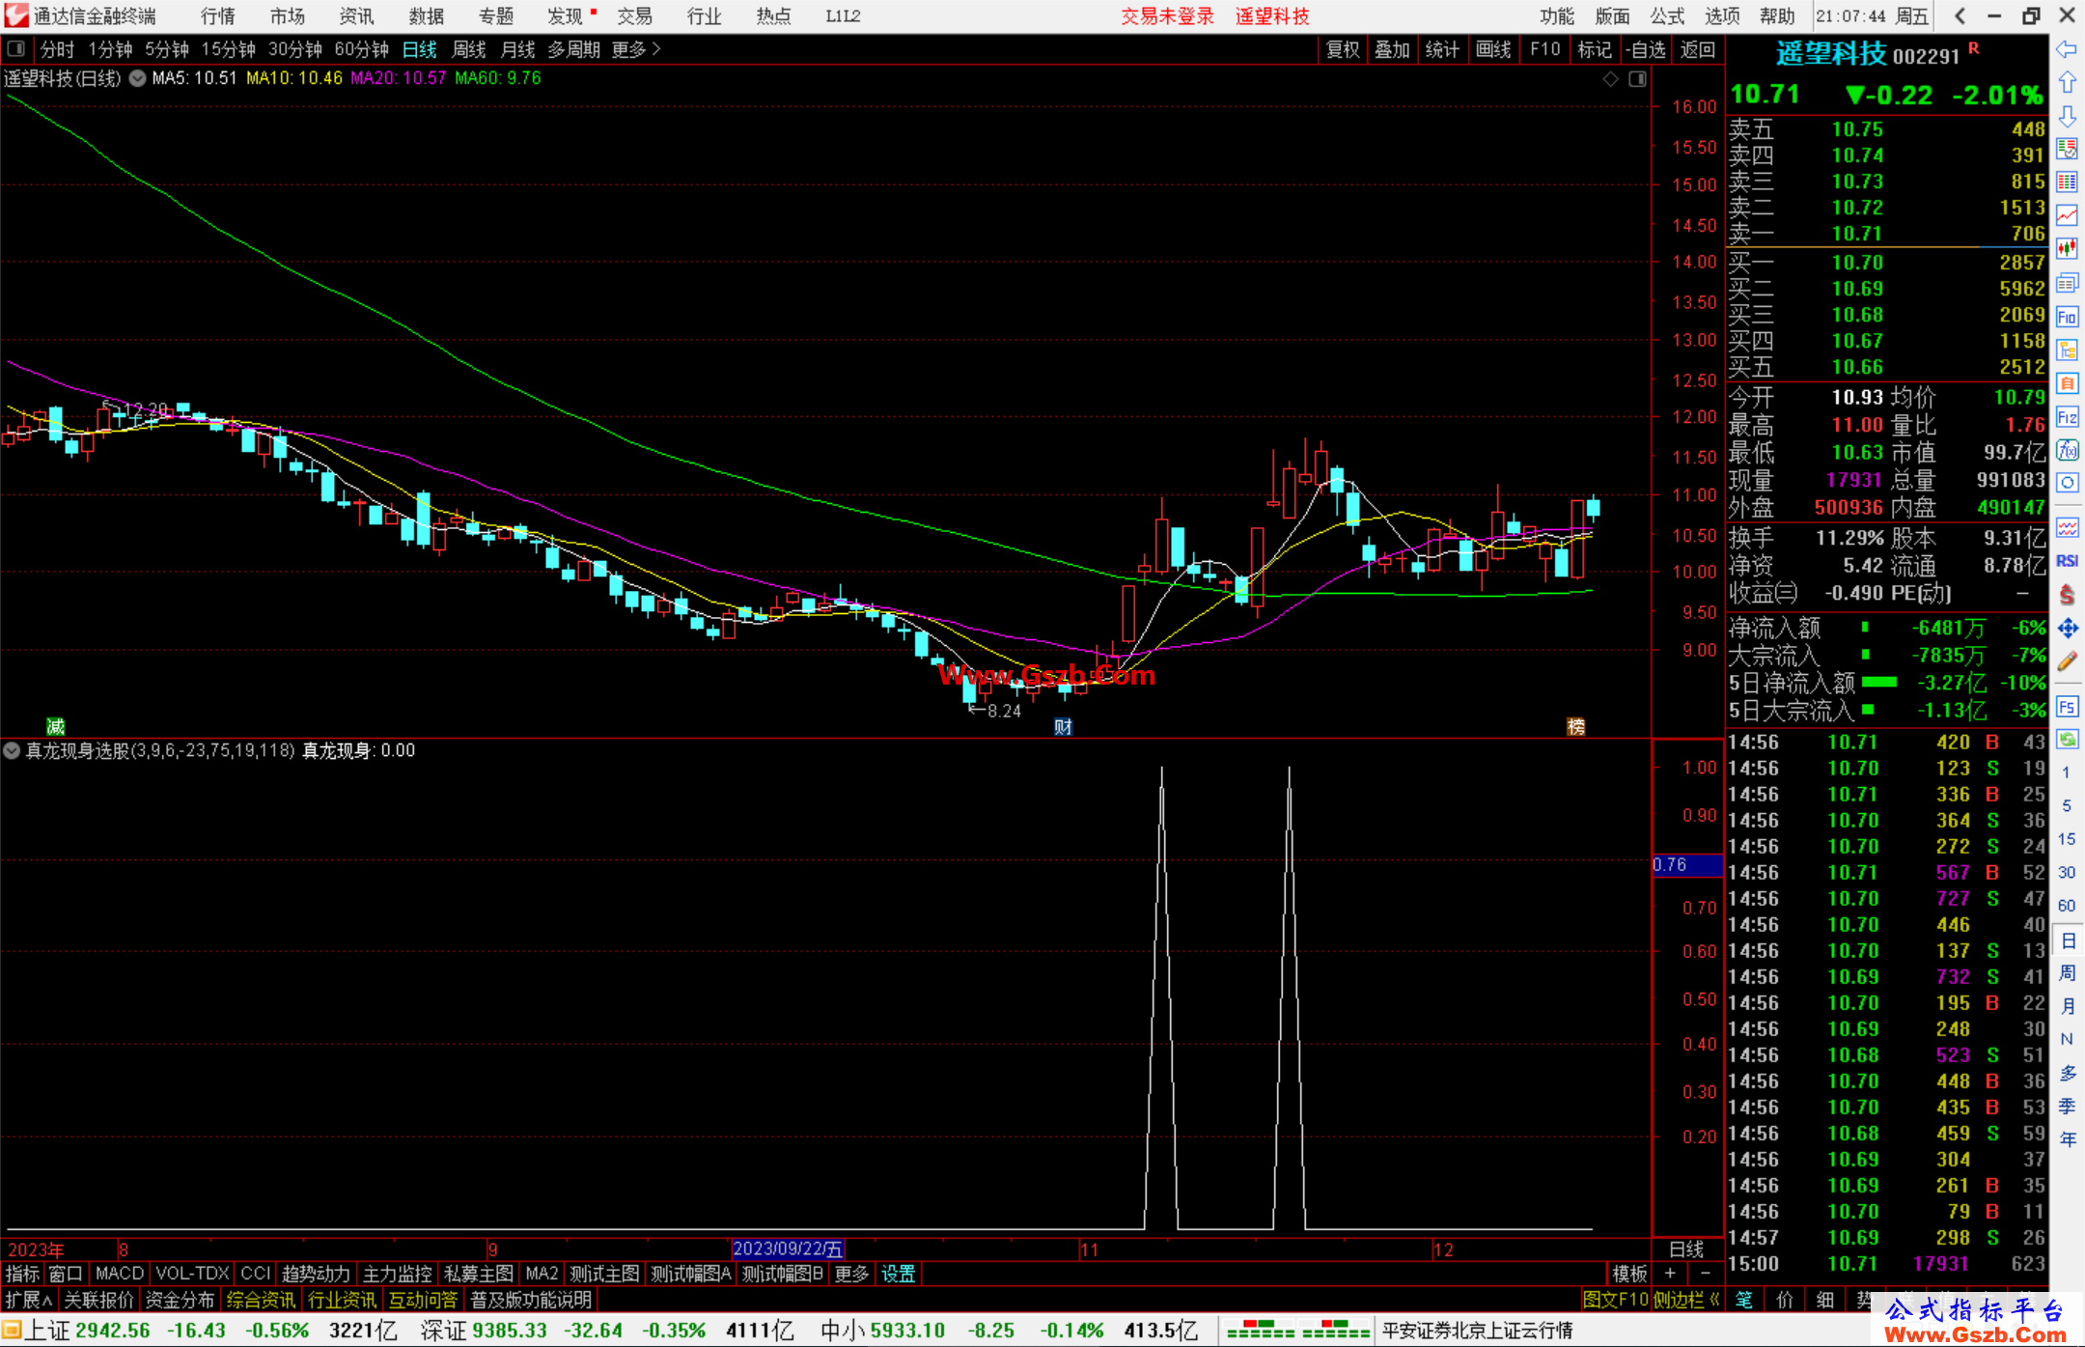Click the 叠加 overlay button
This screenshot has width=2085, height=1347.
[1392, 49]
